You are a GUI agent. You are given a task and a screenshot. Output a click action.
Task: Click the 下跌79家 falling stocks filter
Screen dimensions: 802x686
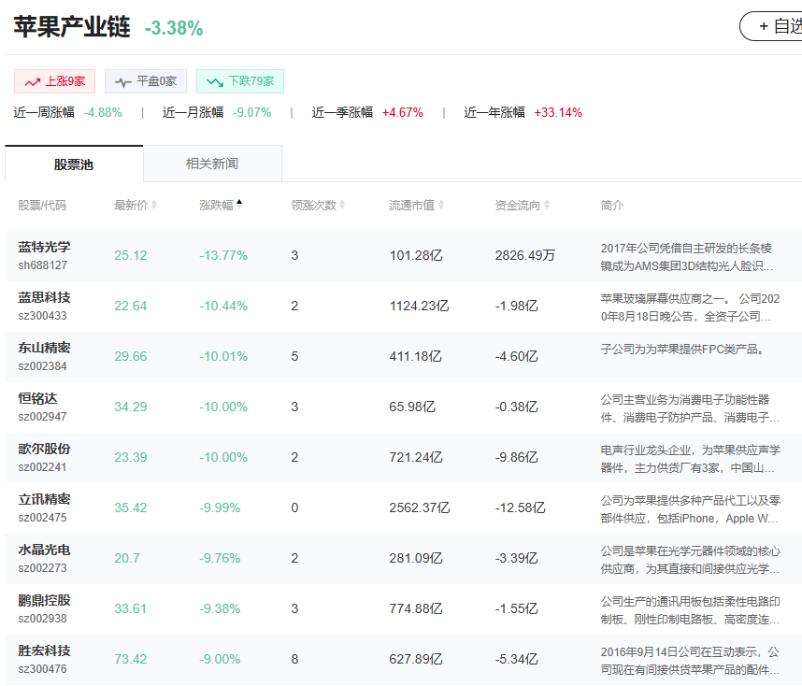(240, 81)
